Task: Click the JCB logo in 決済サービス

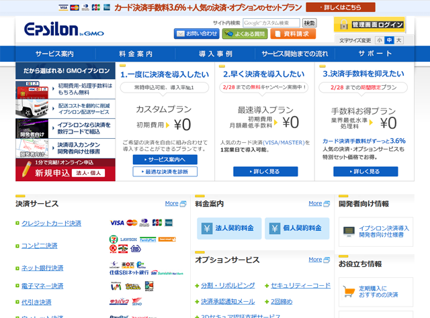Action: pos(157,223)
